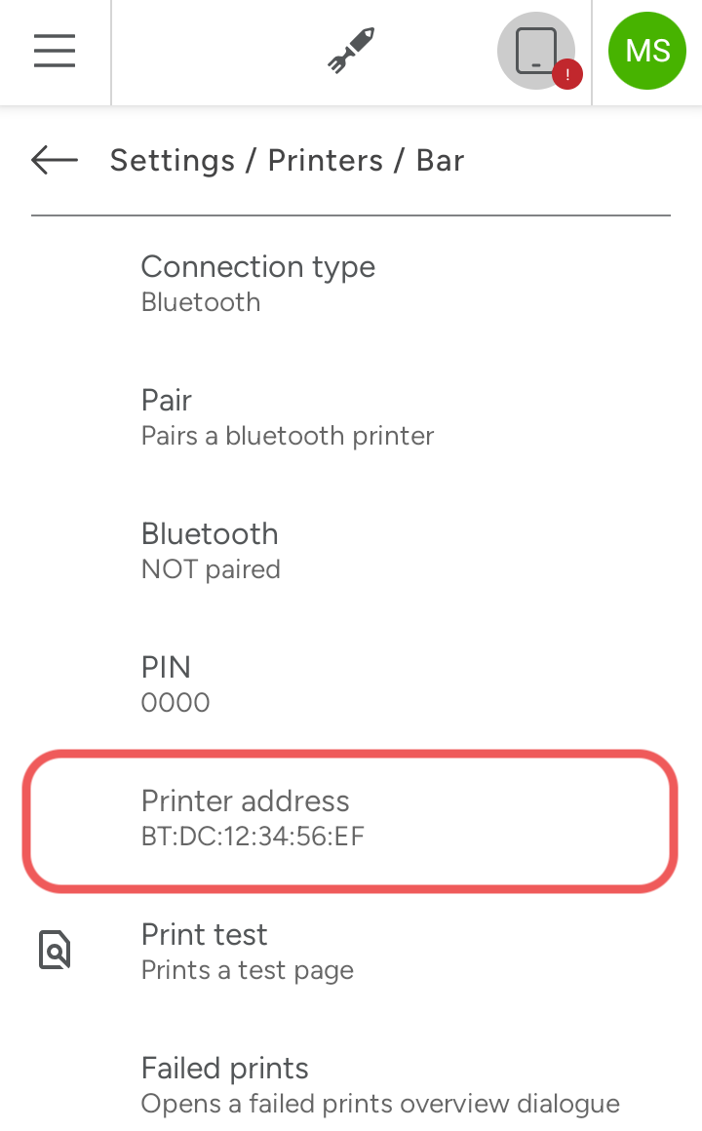
Task: Go to Printers in the breadcrumb
Action: tap(326, 160)
